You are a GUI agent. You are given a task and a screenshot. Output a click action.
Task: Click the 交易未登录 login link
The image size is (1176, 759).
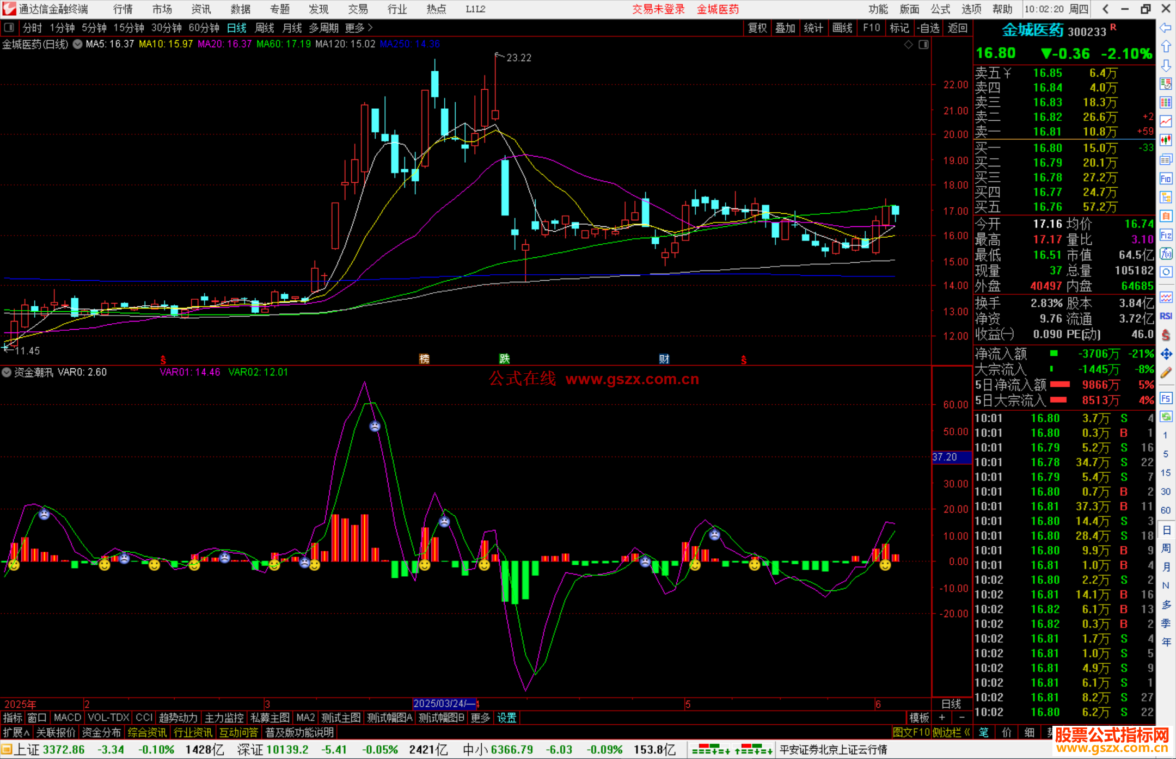[x=658, y=9]
